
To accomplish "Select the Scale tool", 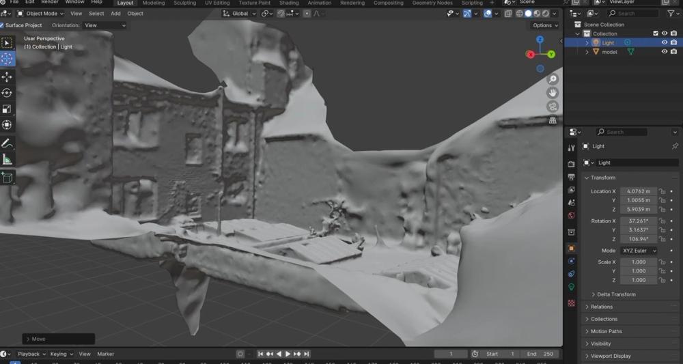I will 7,109.
